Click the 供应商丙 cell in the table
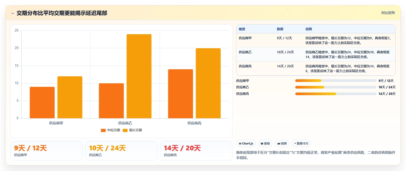Image resolution: width=406 pixels, height=171 pixels. pos(245,66)
